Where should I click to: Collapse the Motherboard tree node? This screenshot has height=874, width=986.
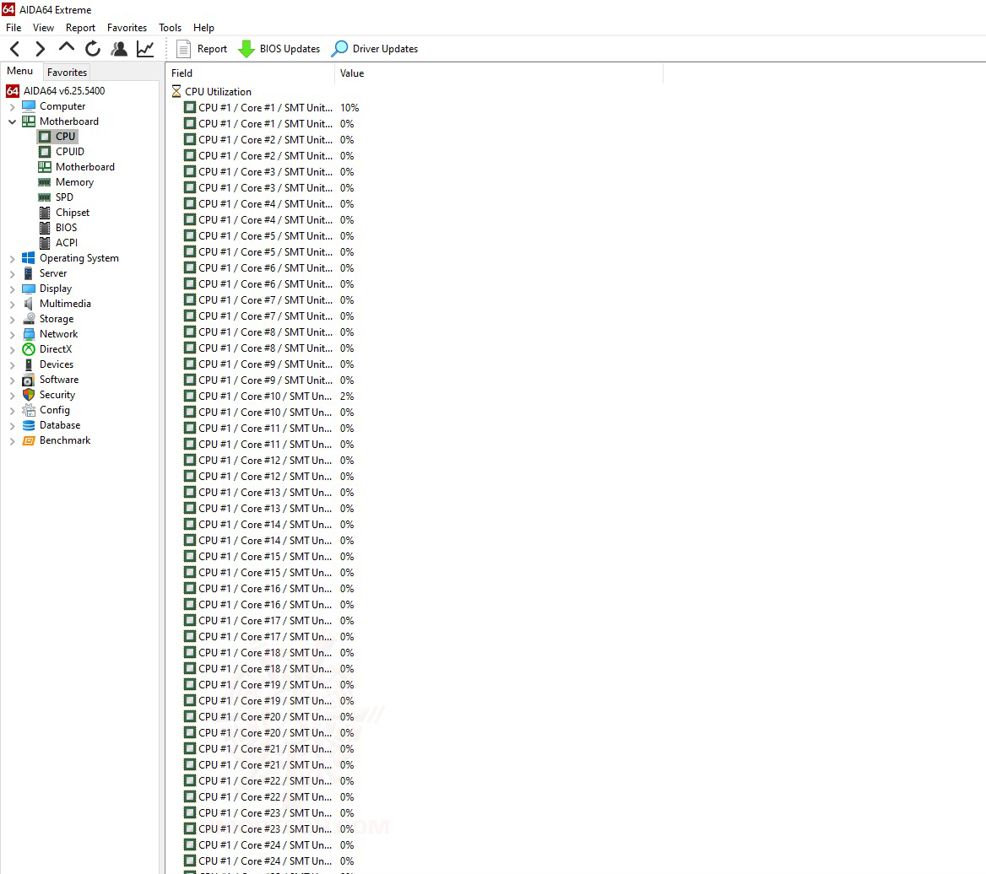click(x=12, y=121)
